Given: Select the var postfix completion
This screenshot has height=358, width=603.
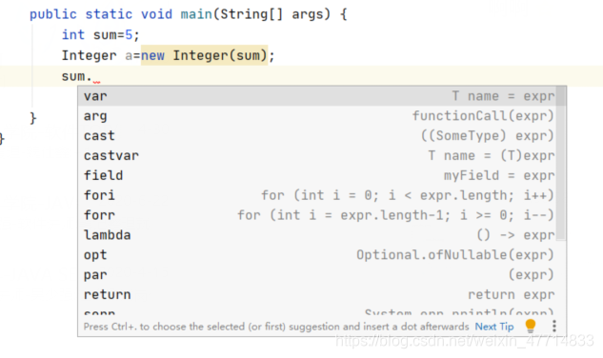Looking at the screenshot, I should (x=319, y=96).
